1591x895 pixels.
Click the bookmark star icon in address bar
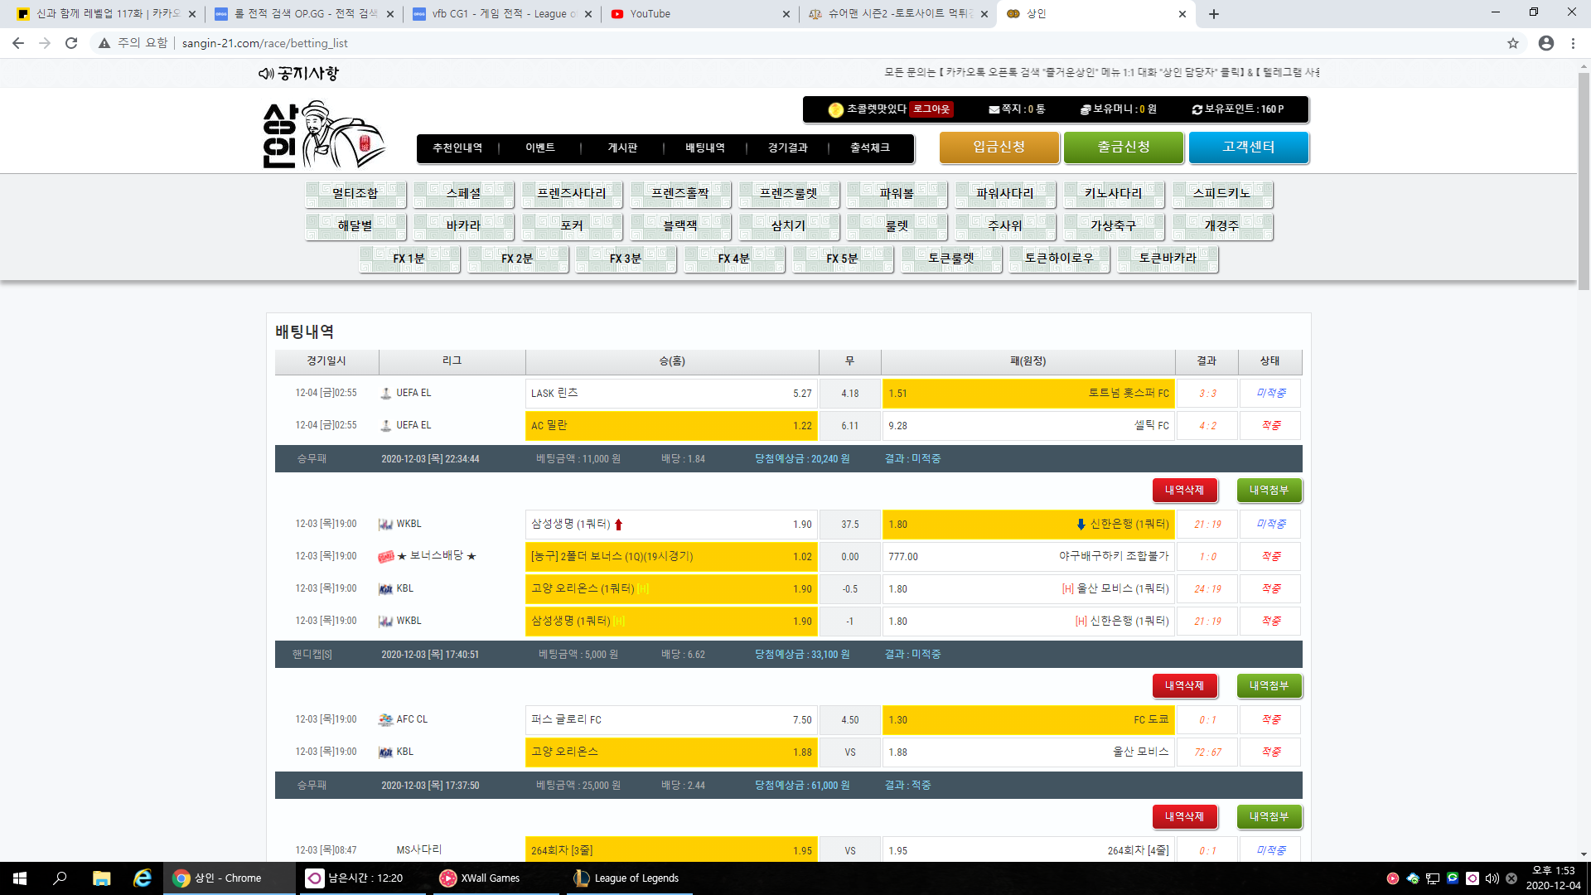click(x=1512, y=43)
